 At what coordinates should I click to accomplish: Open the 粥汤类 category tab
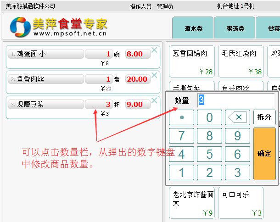[235, 28]
